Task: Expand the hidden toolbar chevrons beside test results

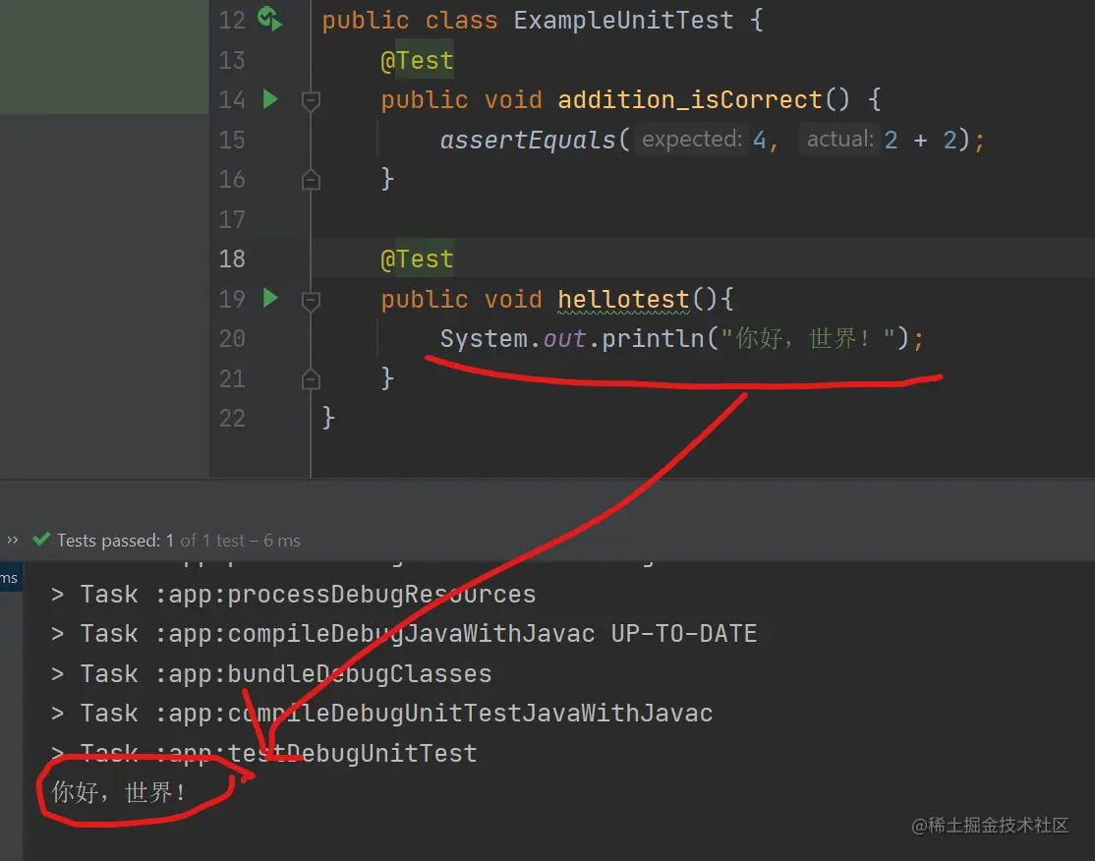Action: 13,540
